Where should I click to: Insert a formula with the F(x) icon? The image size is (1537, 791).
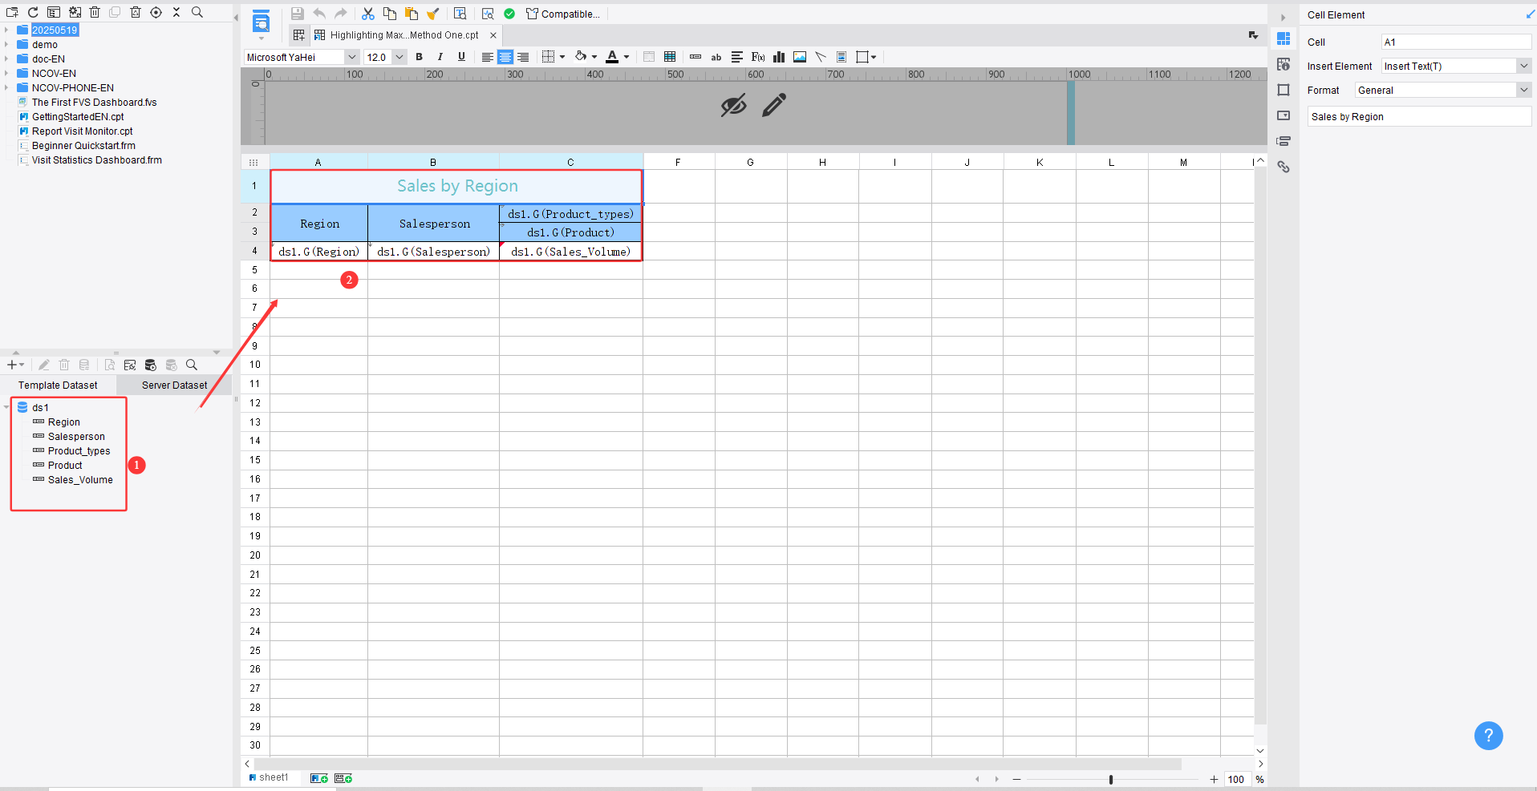coord(757,57)
